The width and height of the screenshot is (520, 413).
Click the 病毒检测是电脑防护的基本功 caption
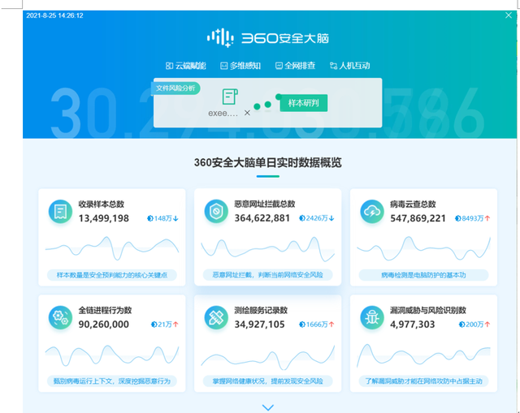[423, 275]
